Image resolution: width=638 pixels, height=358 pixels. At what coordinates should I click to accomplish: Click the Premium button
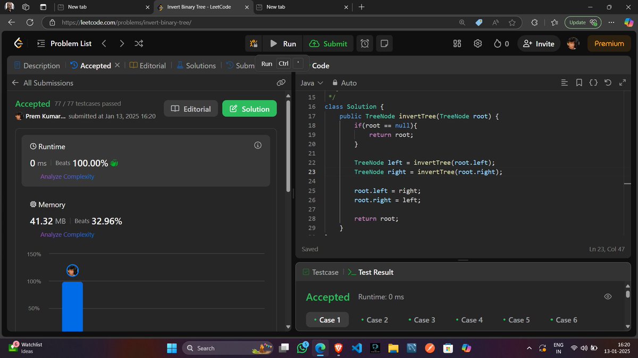tap(609, 43)
